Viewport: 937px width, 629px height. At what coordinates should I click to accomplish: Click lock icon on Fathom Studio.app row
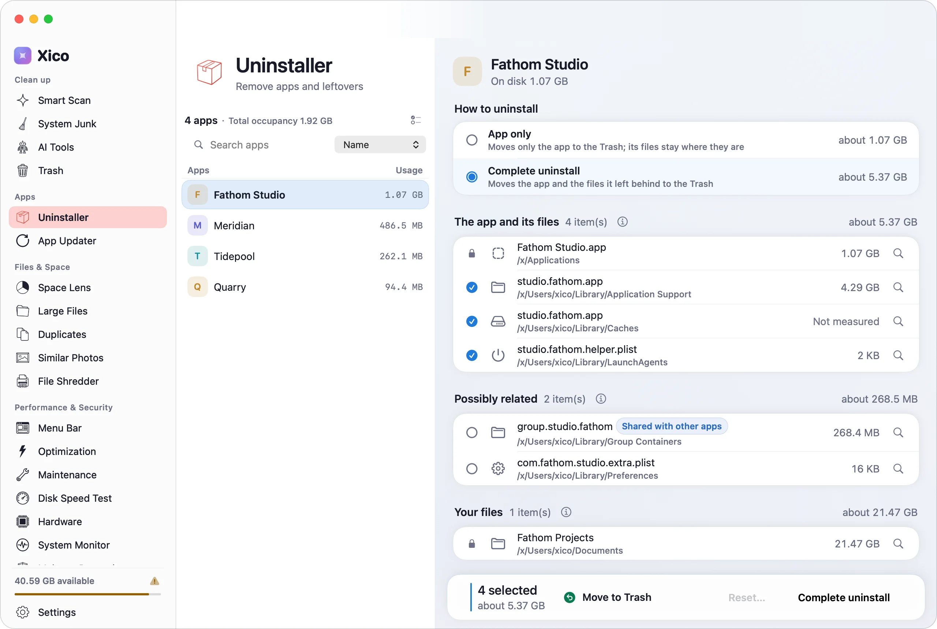coord(472,253)
